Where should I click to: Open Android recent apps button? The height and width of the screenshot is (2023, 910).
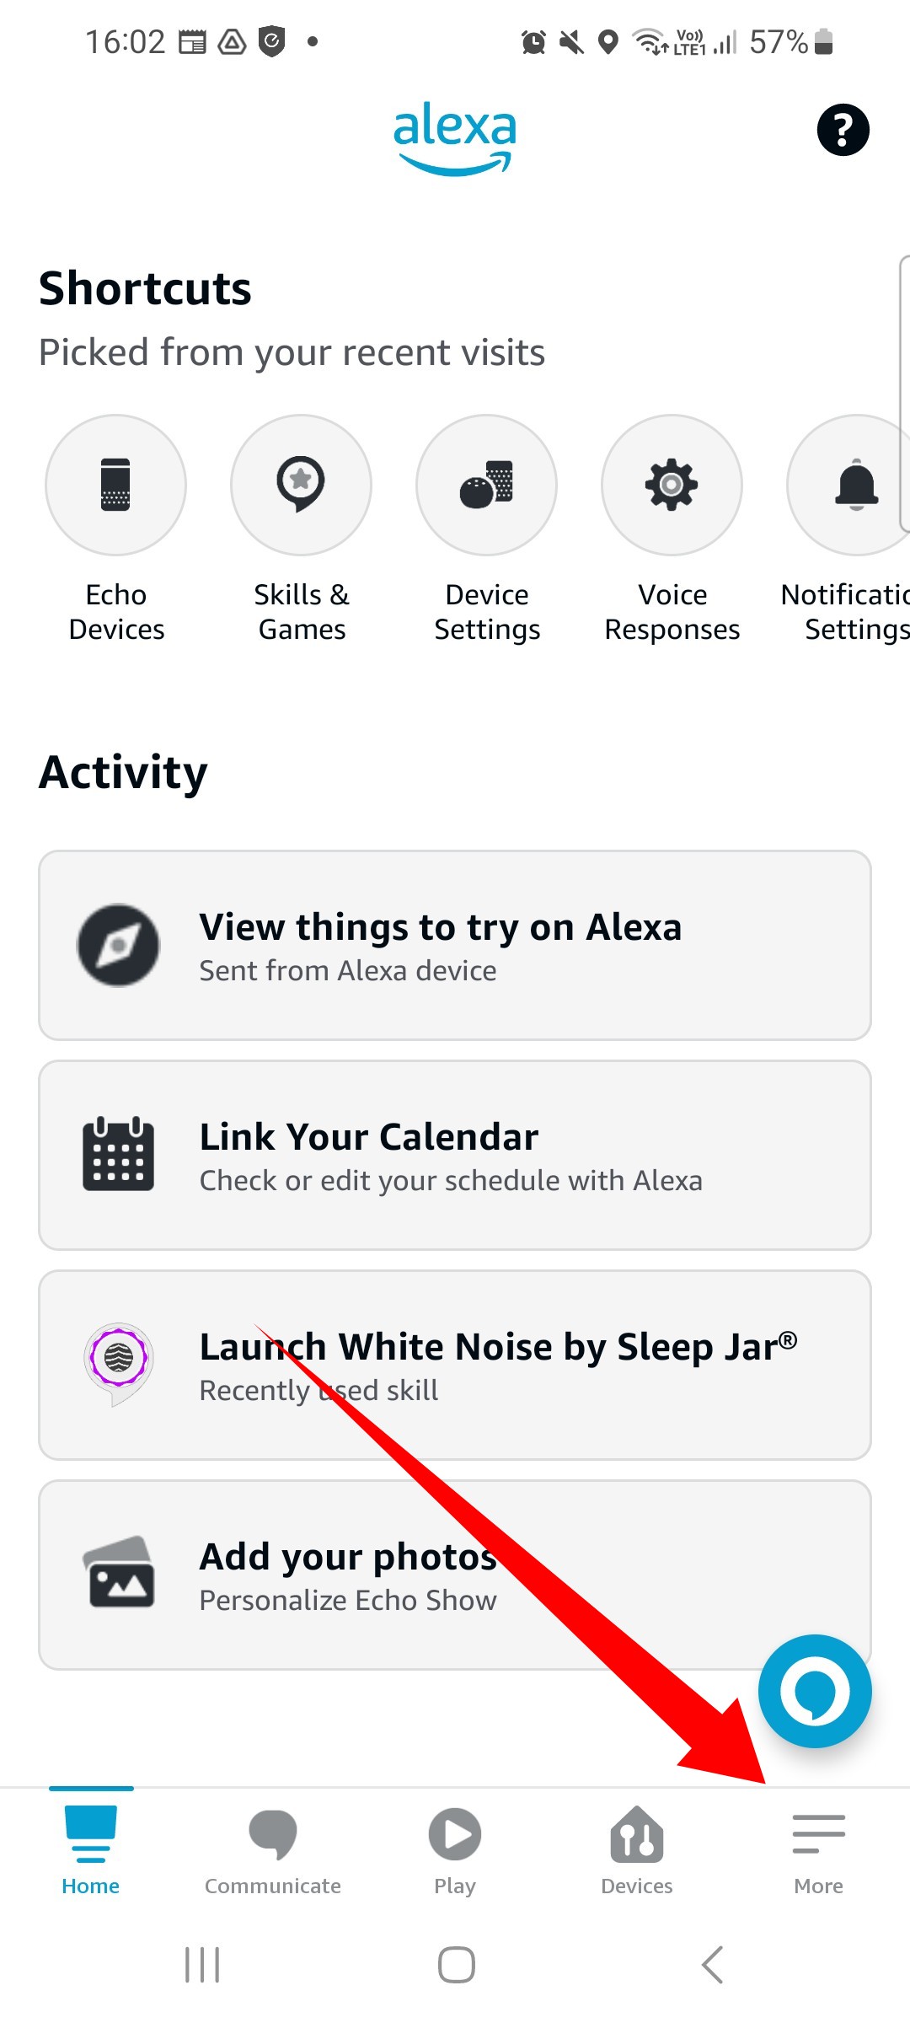point(202,1965)
